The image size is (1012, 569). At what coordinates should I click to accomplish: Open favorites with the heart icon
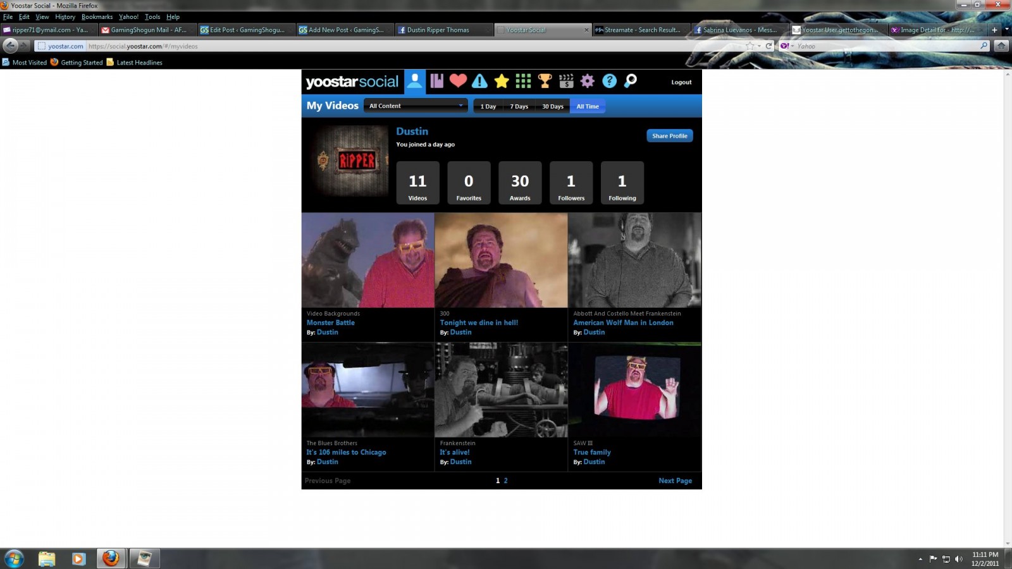(x=458, y=81)
